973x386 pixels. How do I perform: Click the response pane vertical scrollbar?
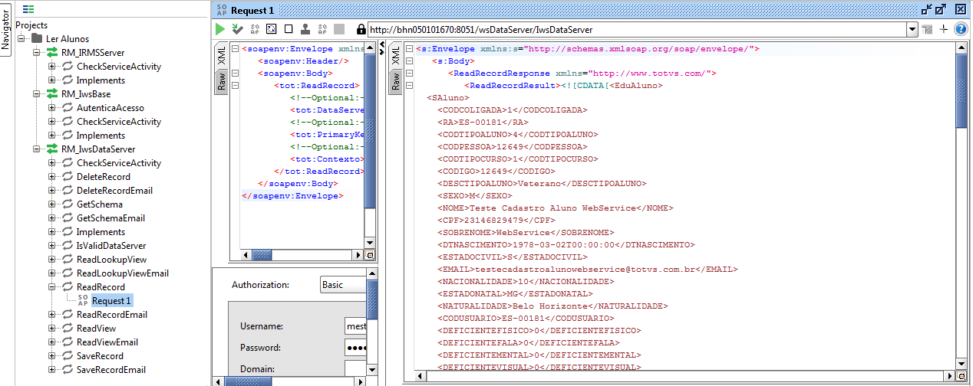click(961, 205)
